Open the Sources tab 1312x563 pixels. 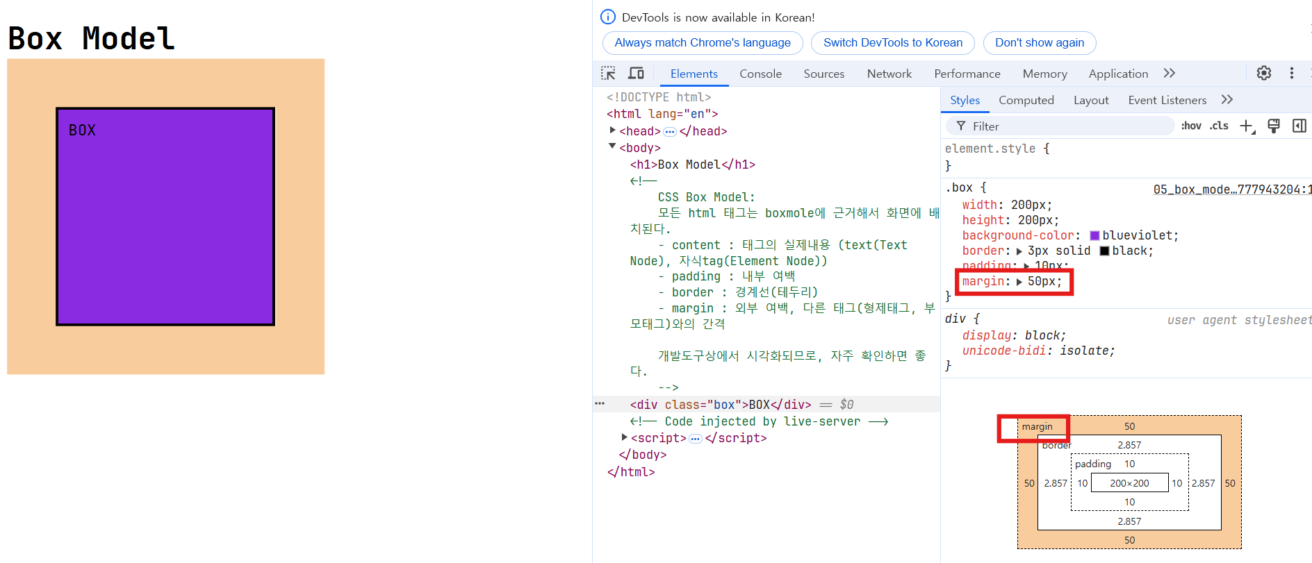point(824,74)
